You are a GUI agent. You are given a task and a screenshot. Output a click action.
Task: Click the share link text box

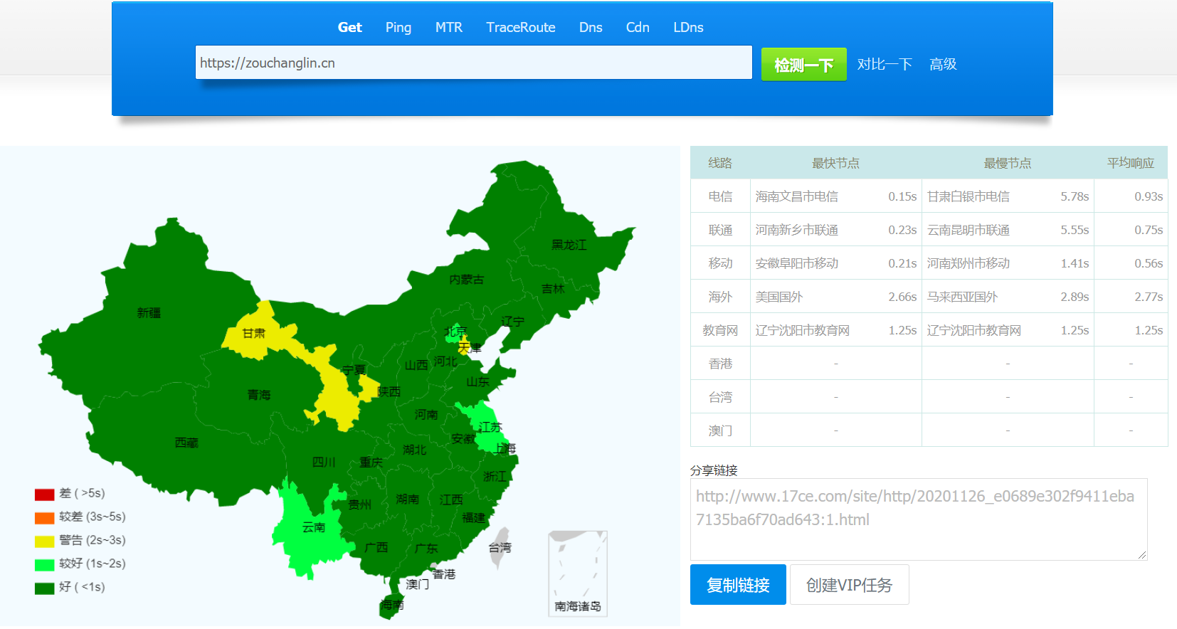(x=917, y=519)
